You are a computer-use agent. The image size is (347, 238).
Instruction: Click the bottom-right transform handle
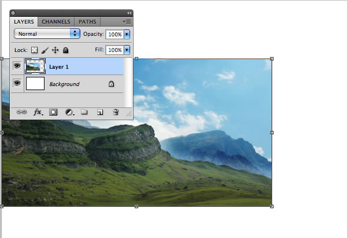click(x=272, y=206)
